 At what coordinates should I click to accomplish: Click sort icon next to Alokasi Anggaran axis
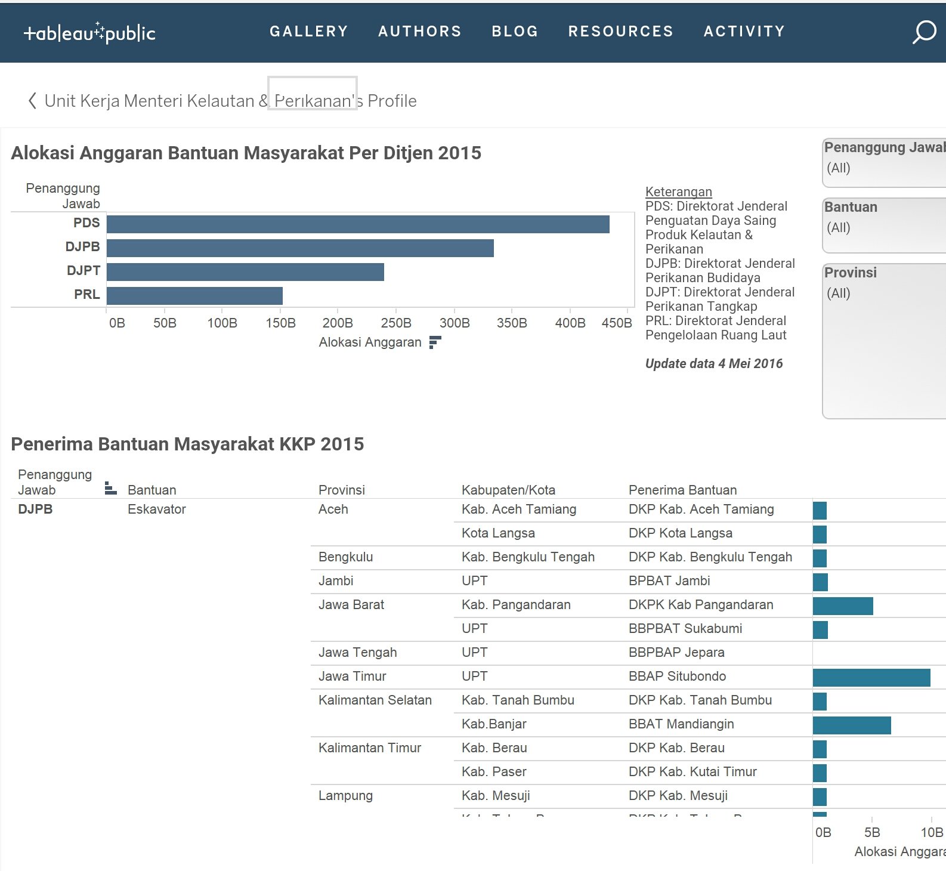[x=435, y=342]
